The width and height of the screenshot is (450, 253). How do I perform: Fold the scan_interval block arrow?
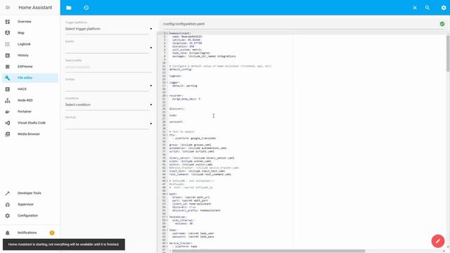tap(167, 220)
